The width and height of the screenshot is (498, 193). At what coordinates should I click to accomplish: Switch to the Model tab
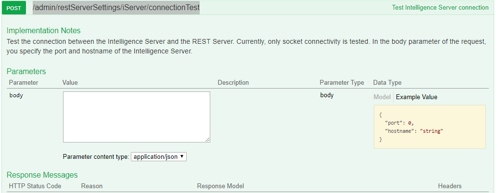coord(382,97)
